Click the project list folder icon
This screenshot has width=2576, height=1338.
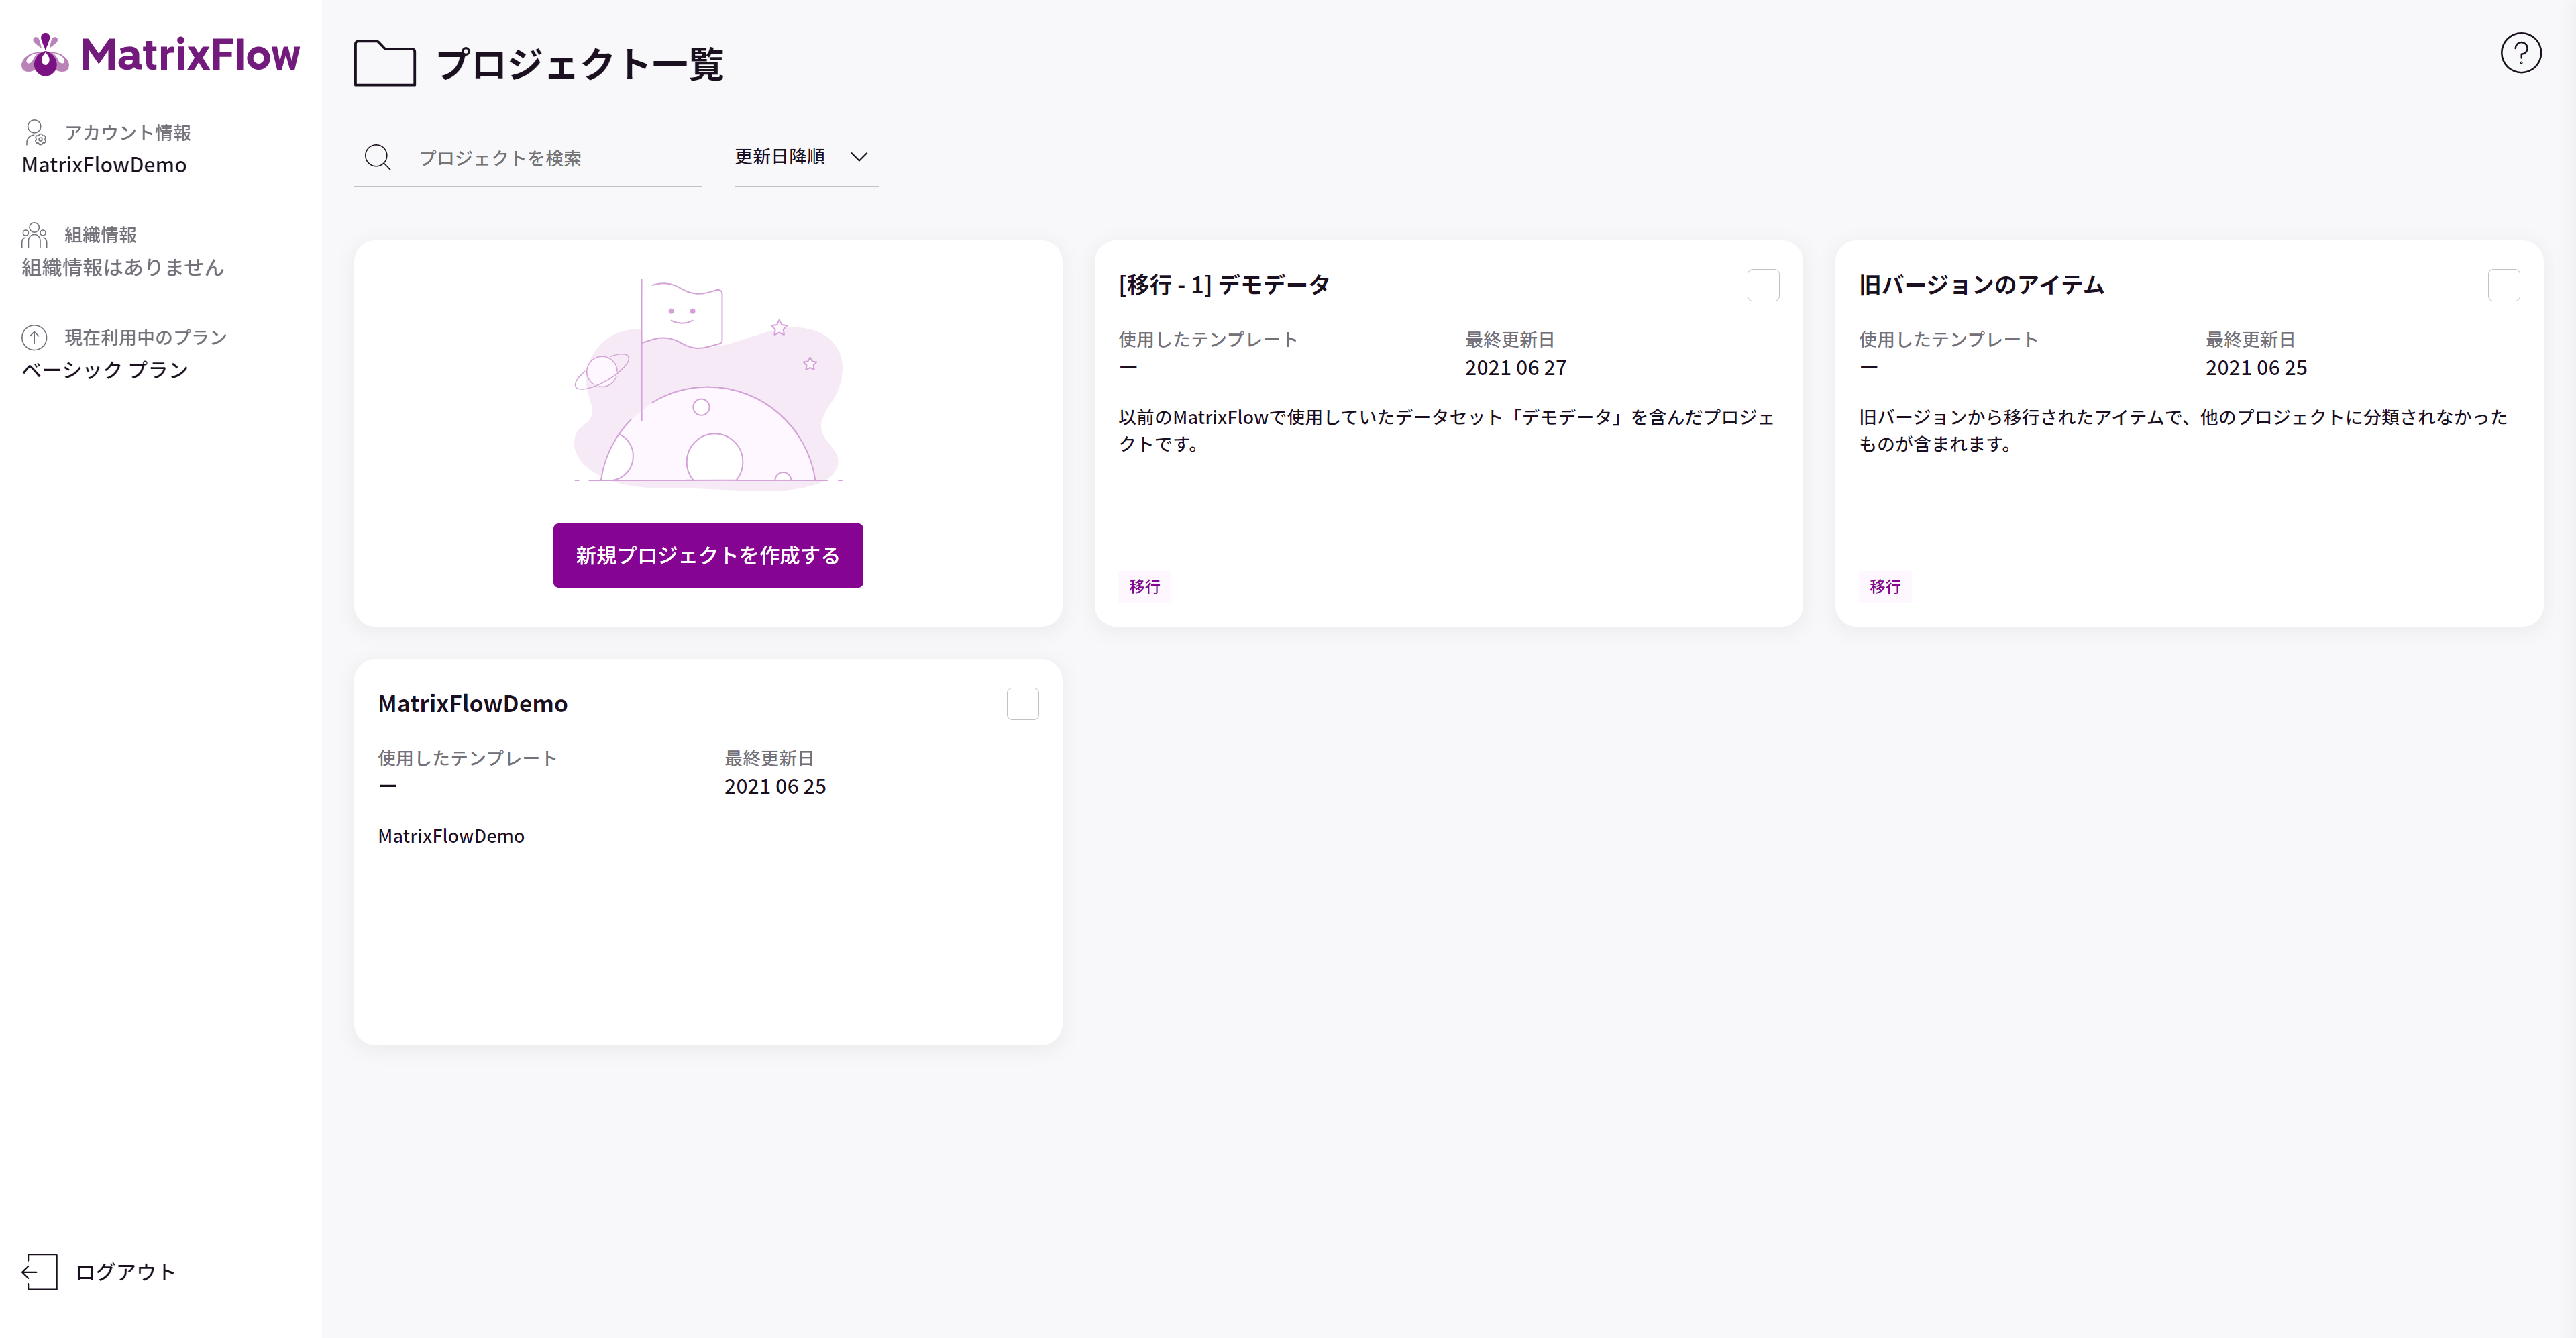(x=385, y=63)
